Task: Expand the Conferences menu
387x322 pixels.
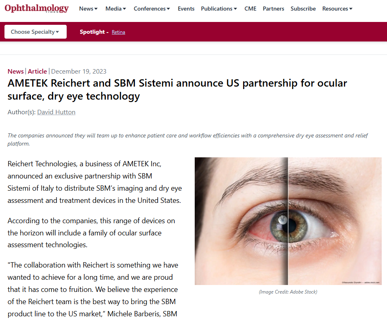Action: [x=152, y=9]
